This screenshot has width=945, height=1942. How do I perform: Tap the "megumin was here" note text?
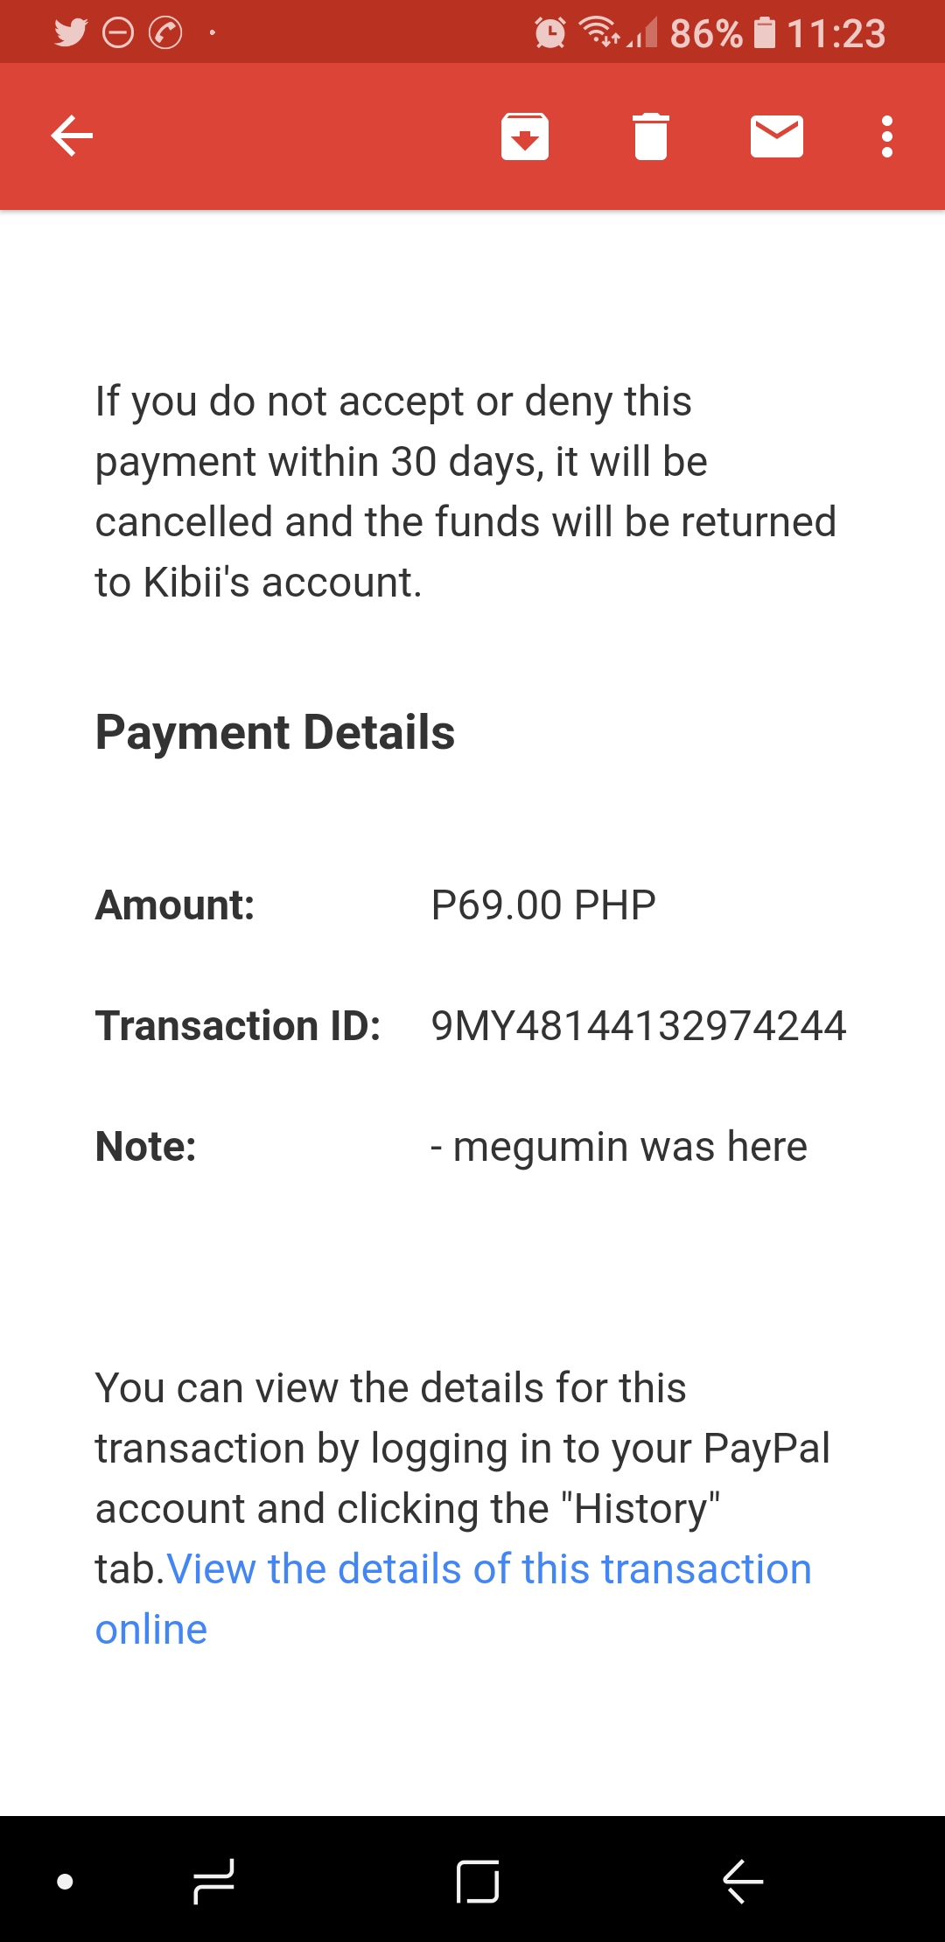pos(629,1147)
